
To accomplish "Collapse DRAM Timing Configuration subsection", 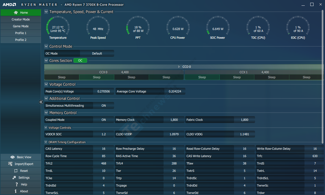I will [x=46, y=142].
